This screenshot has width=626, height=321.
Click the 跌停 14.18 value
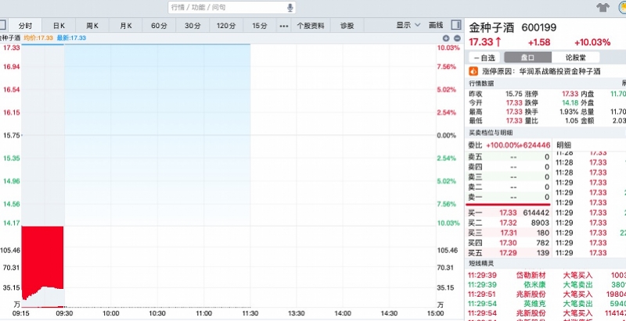pyautogui.click(x=570, y=102)
